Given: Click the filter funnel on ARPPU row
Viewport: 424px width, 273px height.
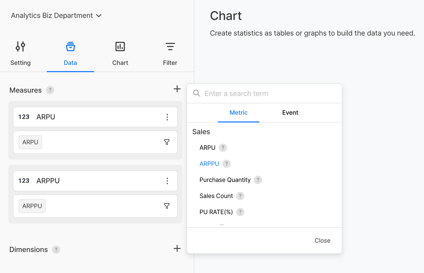Looking at the screenshot, I should tap(167, 206).
